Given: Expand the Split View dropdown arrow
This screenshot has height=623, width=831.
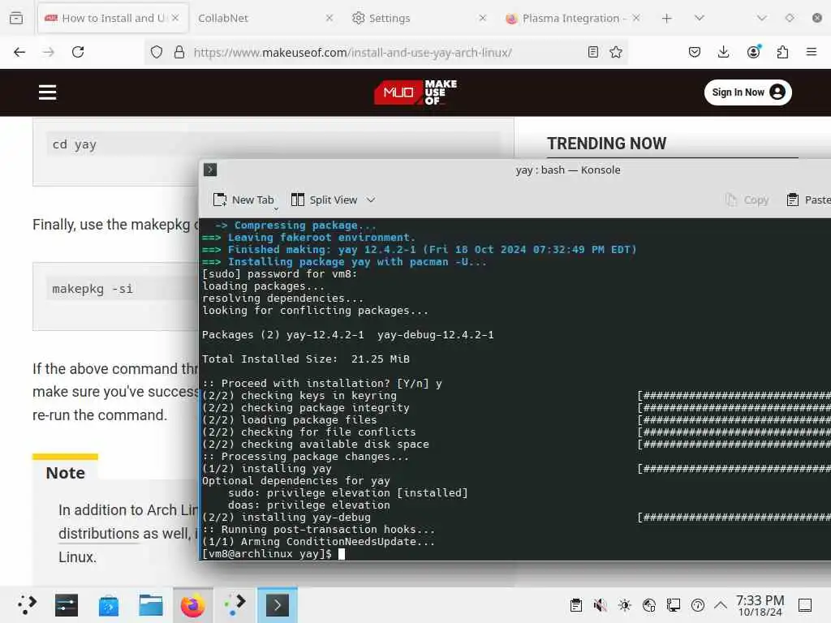Looking at the screenshot, I should click(x=371, y=200).
